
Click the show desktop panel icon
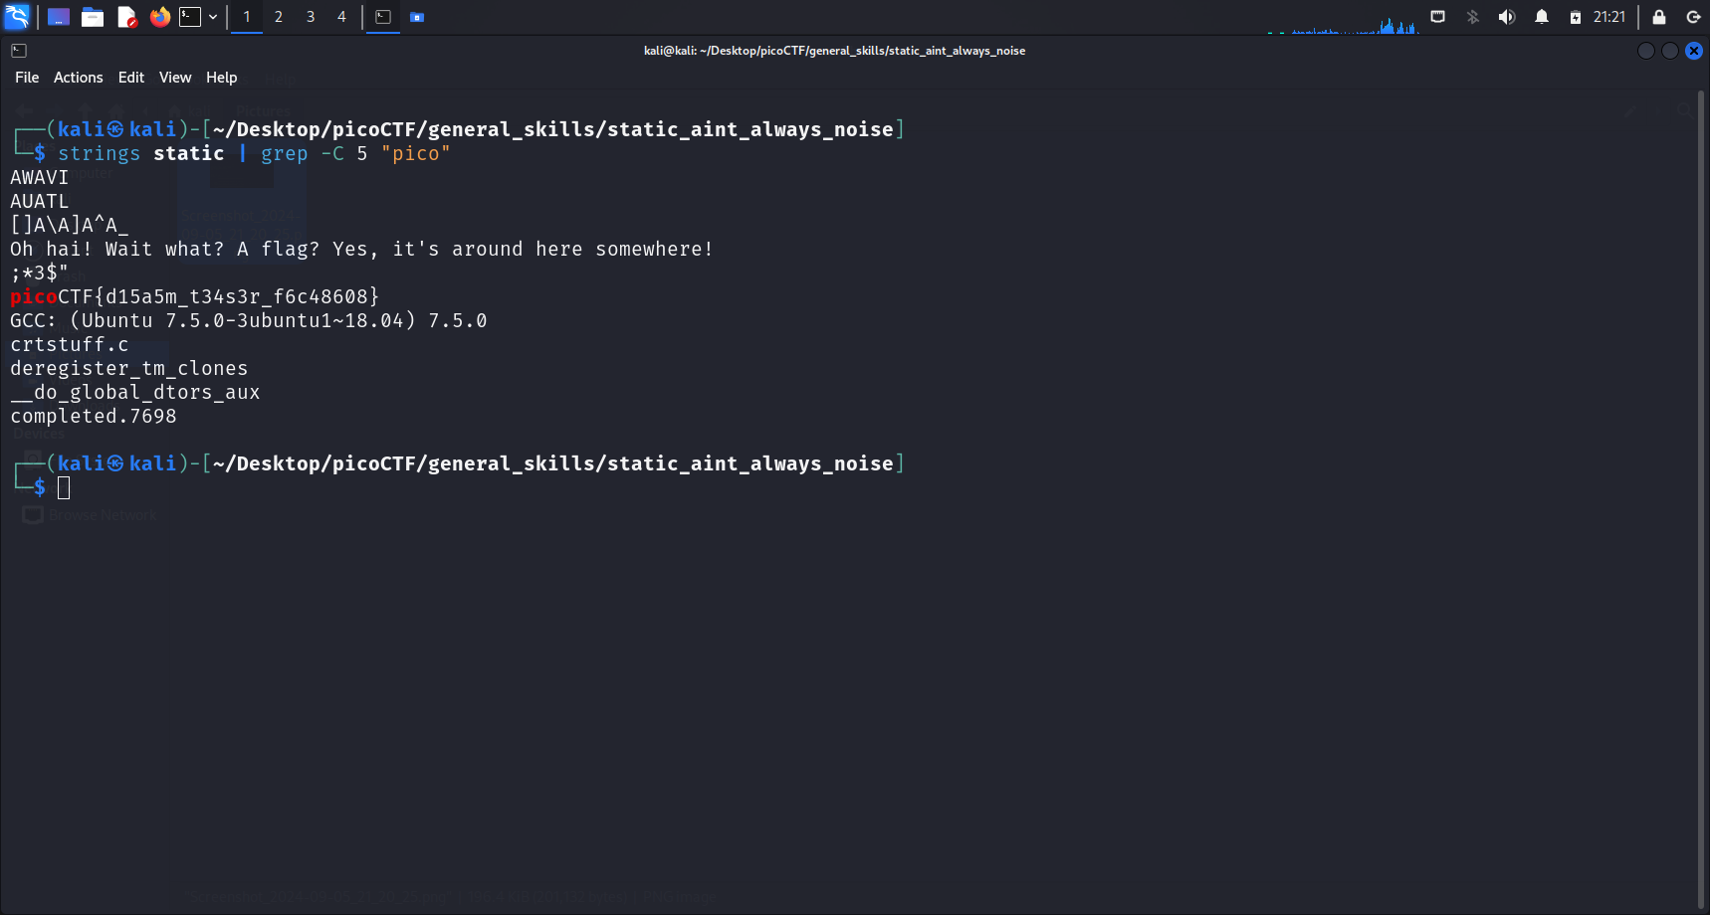(x=59, y=17)
